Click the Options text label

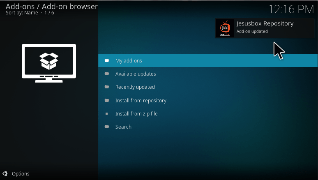[x=21, y=174]
